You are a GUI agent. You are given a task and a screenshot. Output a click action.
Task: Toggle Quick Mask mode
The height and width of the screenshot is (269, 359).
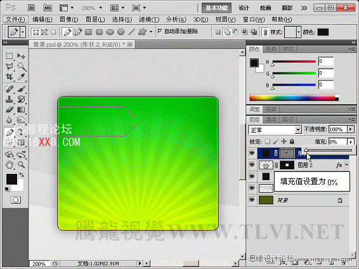pos(16,200)
